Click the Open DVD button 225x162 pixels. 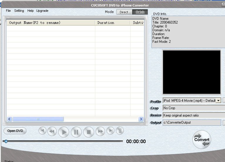pyautogui.click(x=15, y=131)
